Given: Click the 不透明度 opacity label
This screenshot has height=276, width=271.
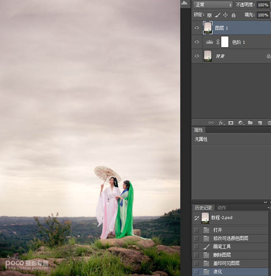Looking at the screenshot, I should [245, 5].
